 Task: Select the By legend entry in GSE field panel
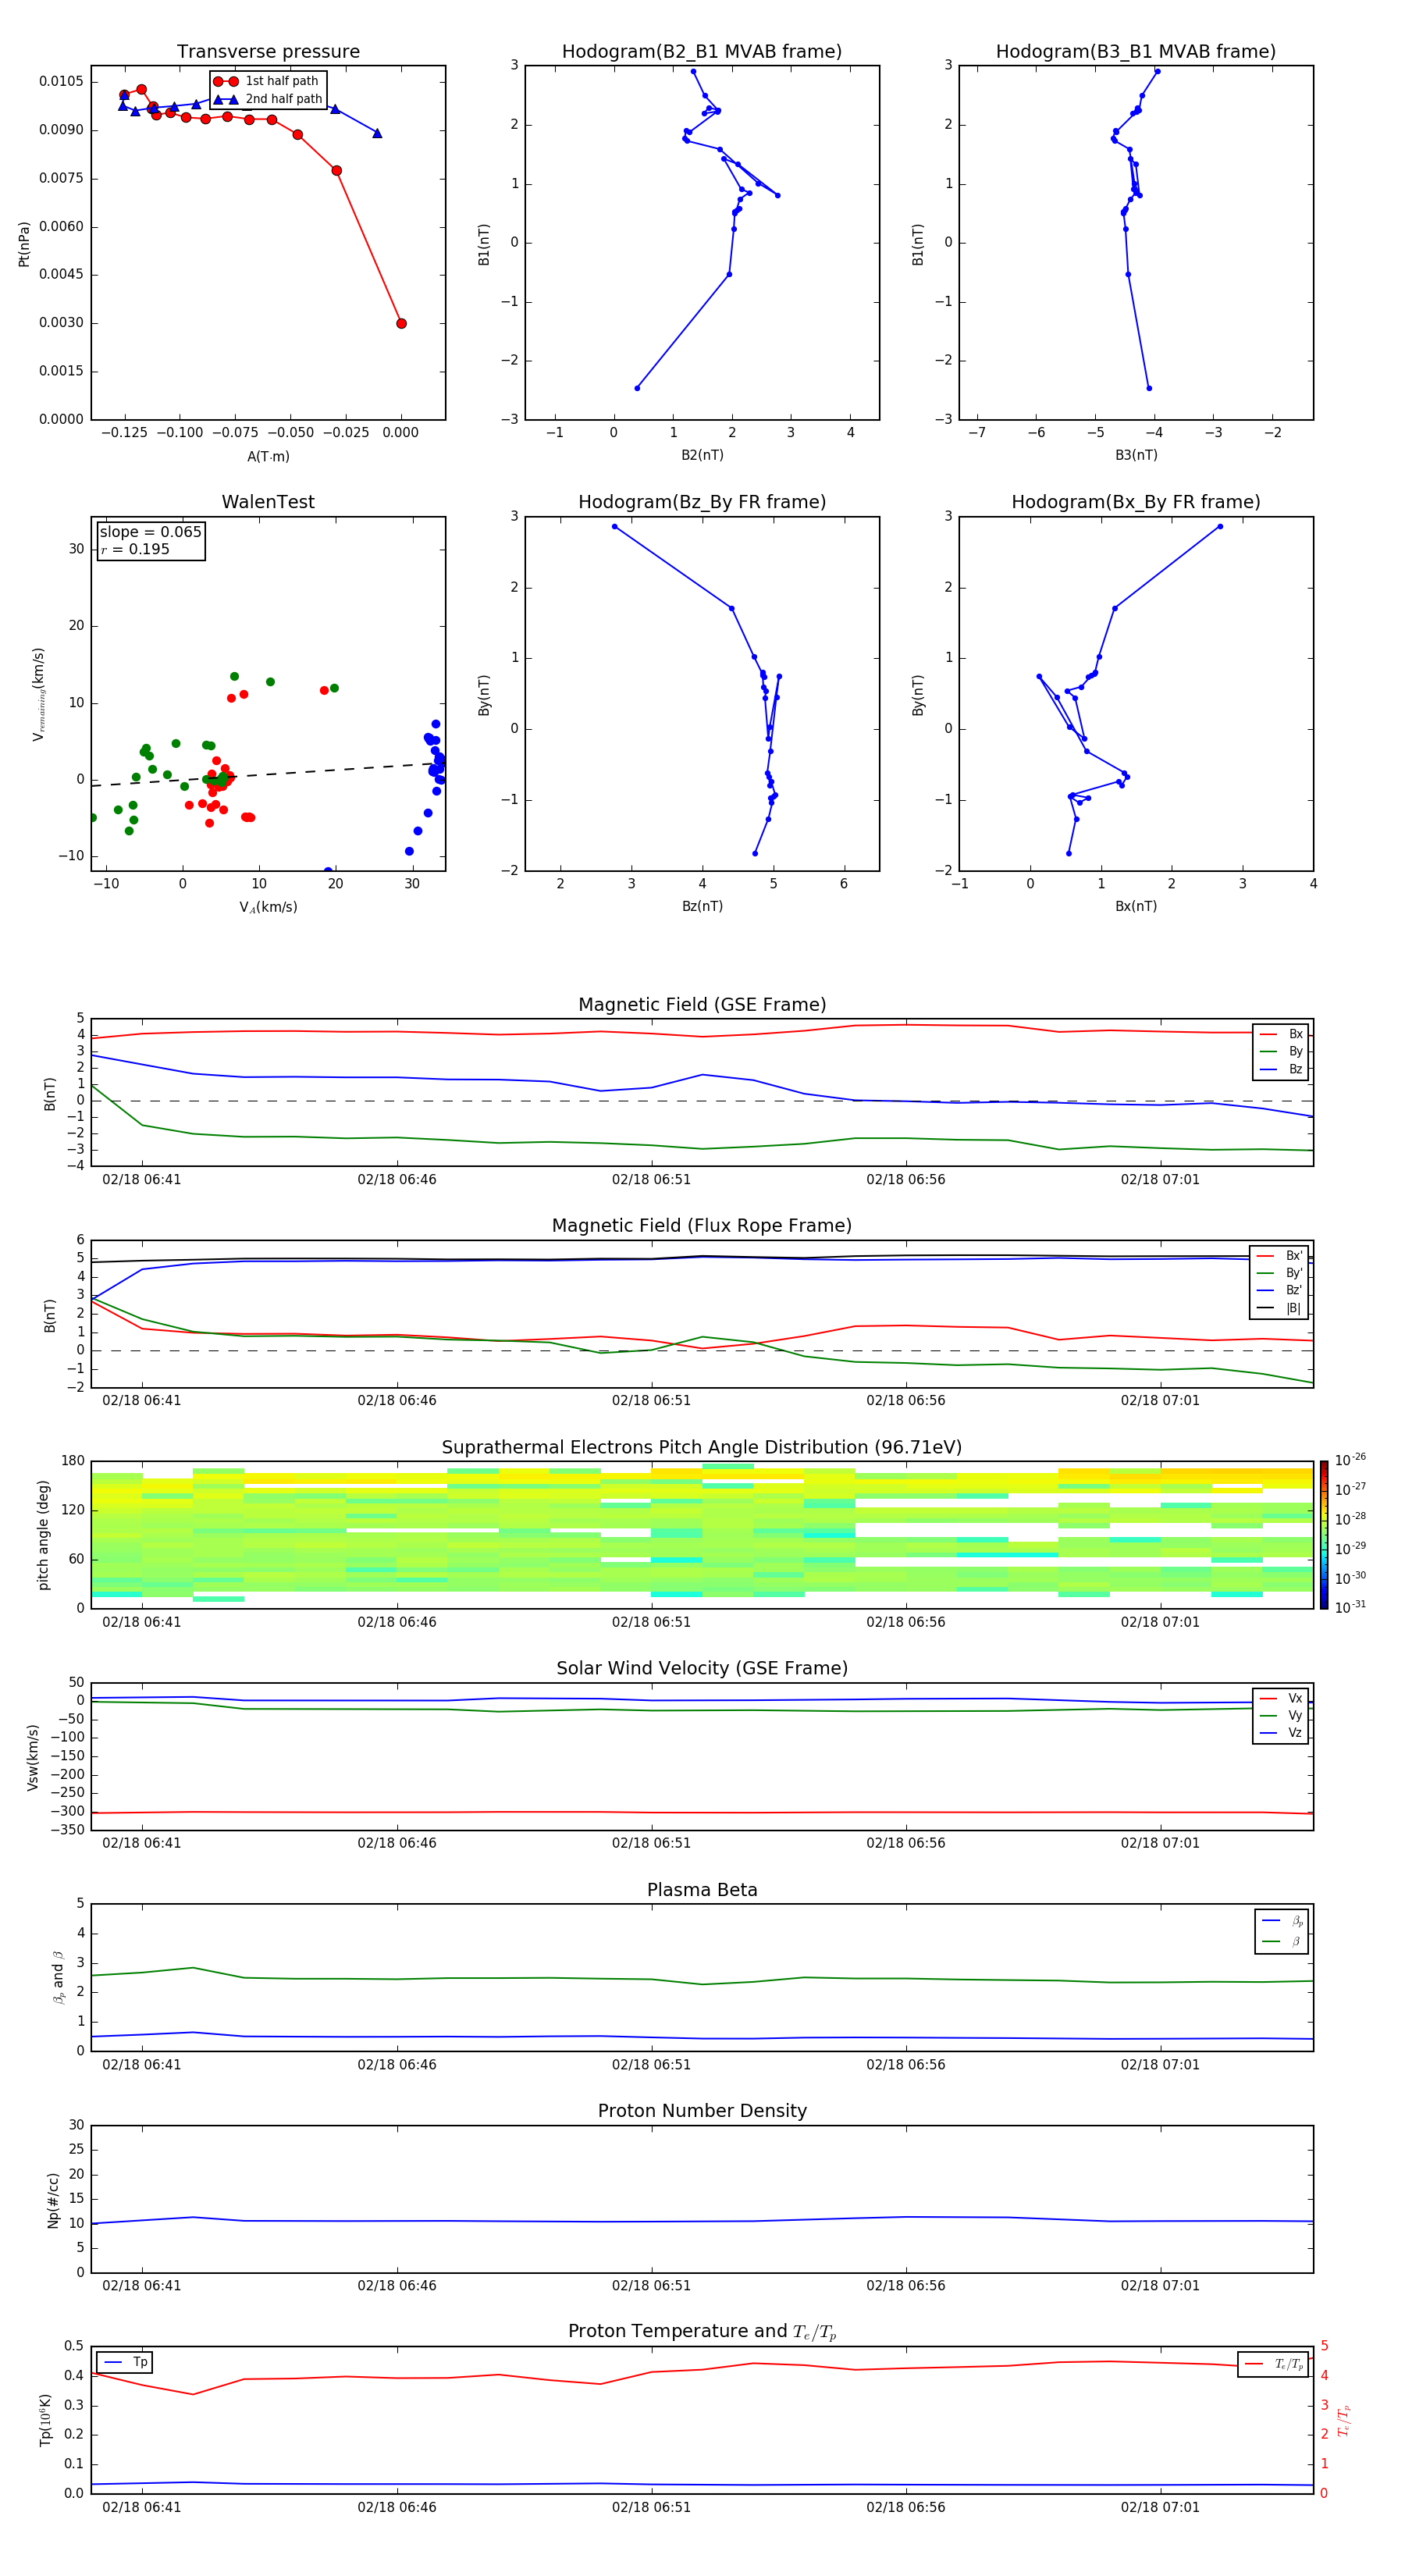pos(1282,1051)
